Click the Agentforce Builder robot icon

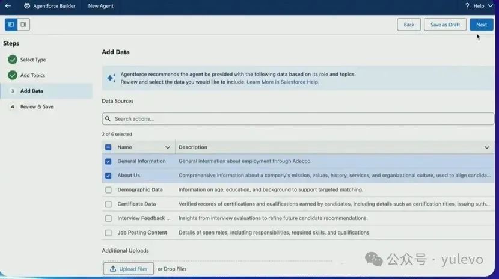[27, 6]
